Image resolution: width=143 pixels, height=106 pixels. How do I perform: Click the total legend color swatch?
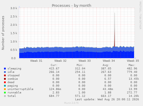pos(5,96)
